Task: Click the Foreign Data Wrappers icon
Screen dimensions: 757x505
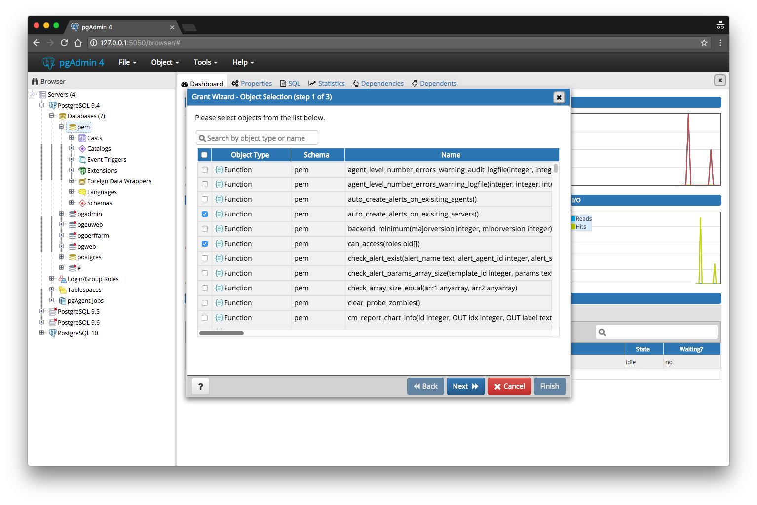Action: click(x=82, y=181)
